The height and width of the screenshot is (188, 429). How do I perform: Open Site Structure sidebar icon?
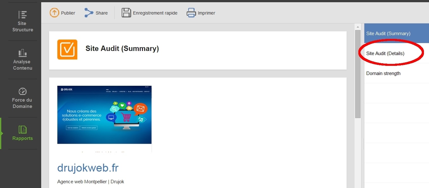pos(22,15)
